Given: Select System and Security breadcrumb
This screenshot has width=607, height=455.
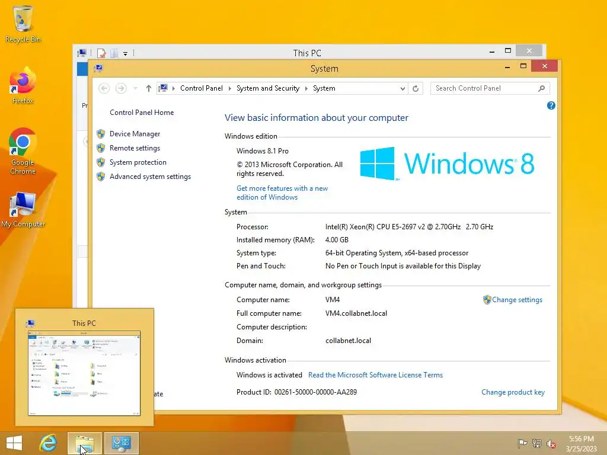Looking at the screenshot, I should 268,88.
